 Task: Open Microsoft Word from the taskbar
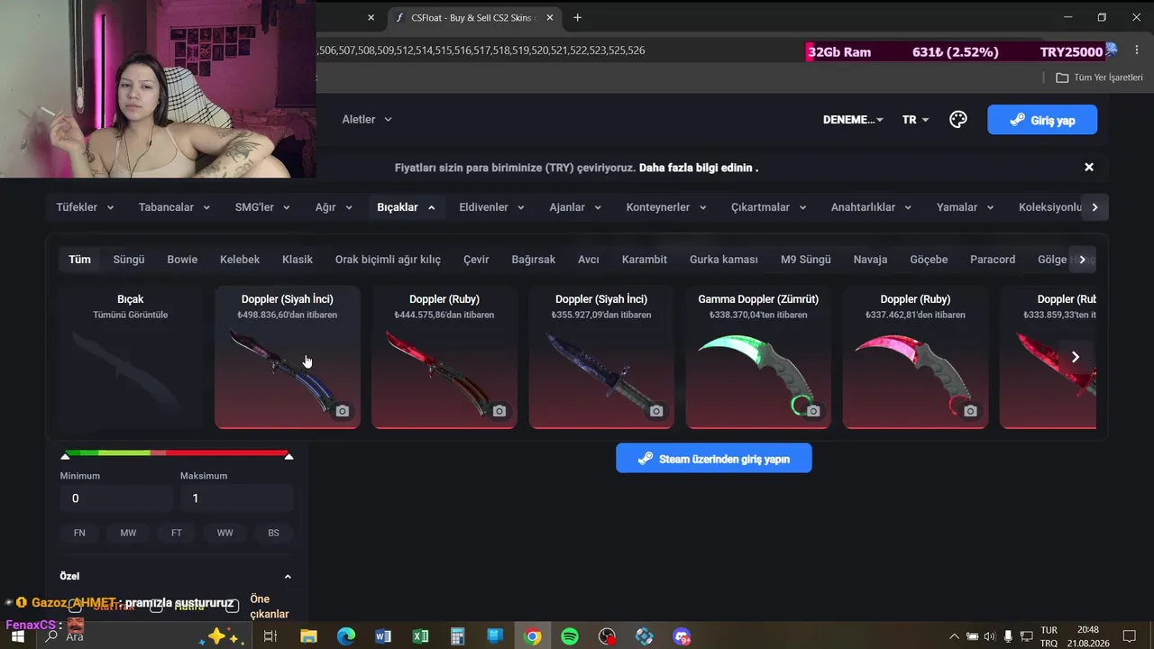tap(383, 636)
